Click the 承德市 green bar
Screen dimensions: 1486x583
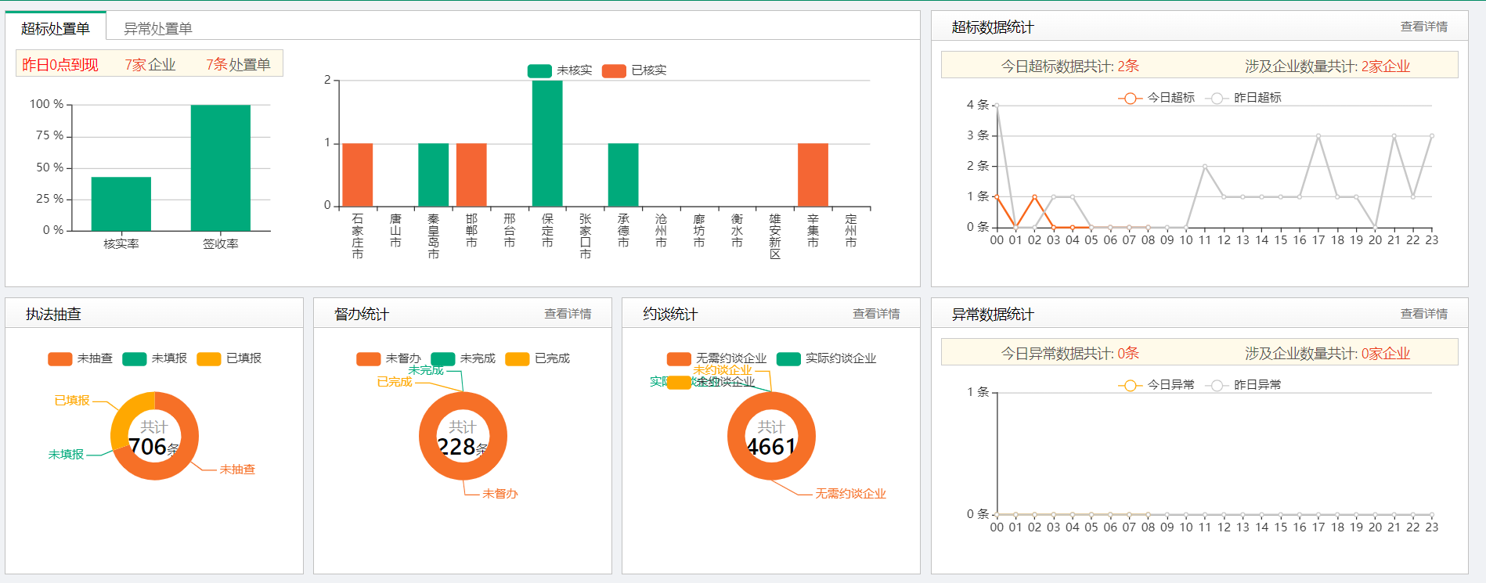(x=623, y=175)
